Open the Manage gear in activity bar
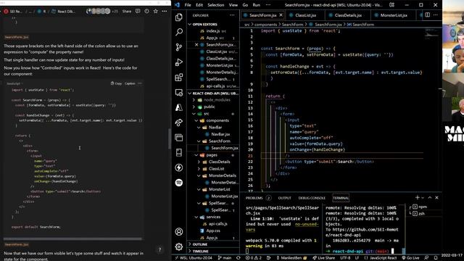Screen dimensions: 464x261 pos(179,246)
